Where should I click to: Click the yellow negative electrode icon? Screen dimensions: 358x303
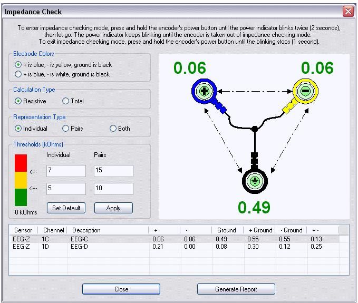point(305,91)
